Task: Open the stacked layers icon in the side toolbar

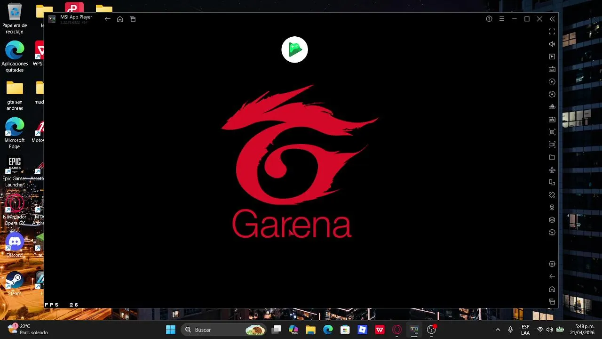Action: click(x=552, y=220)
